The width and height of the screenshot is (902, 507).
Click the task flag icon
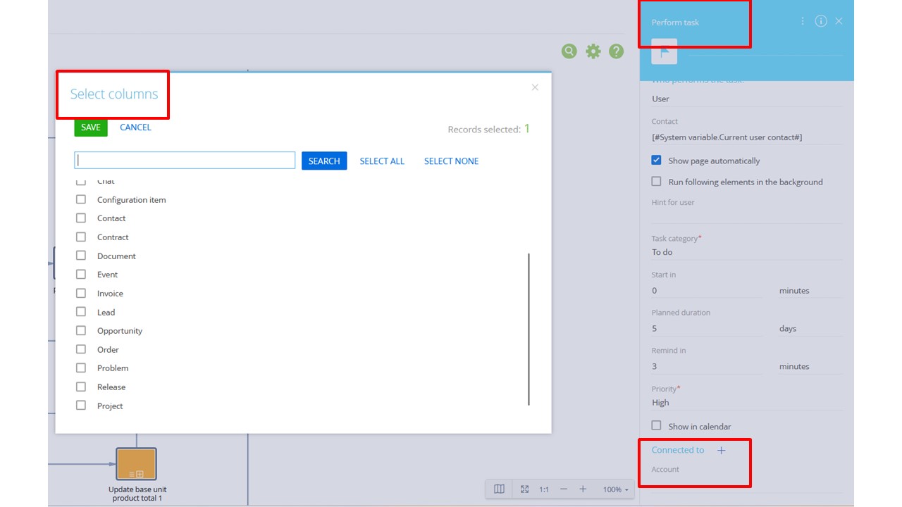665,52
